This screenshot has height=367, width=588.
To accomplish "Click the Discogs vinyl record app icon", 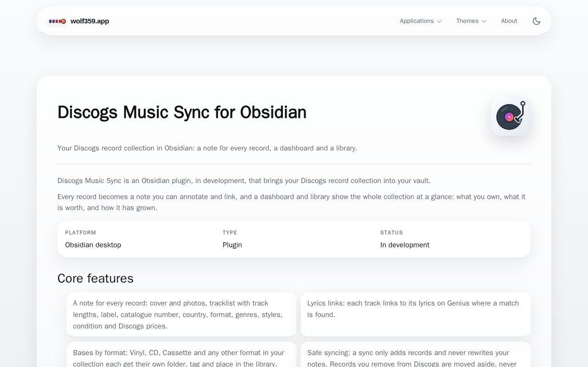I will coord(511,116).
